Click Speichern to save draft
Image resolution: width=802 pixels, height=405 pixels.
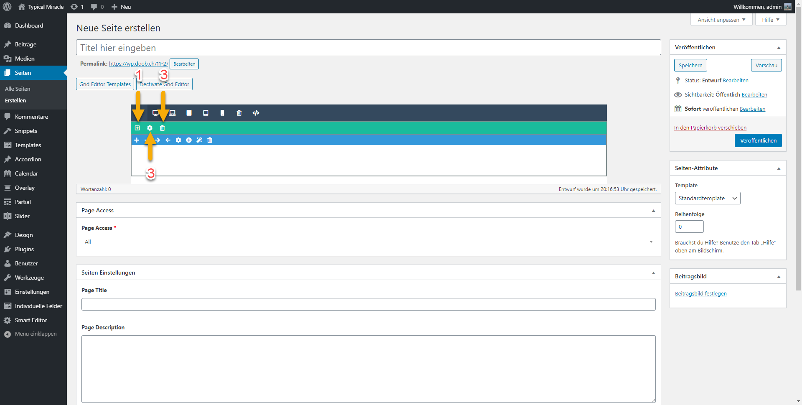(690, 65)
